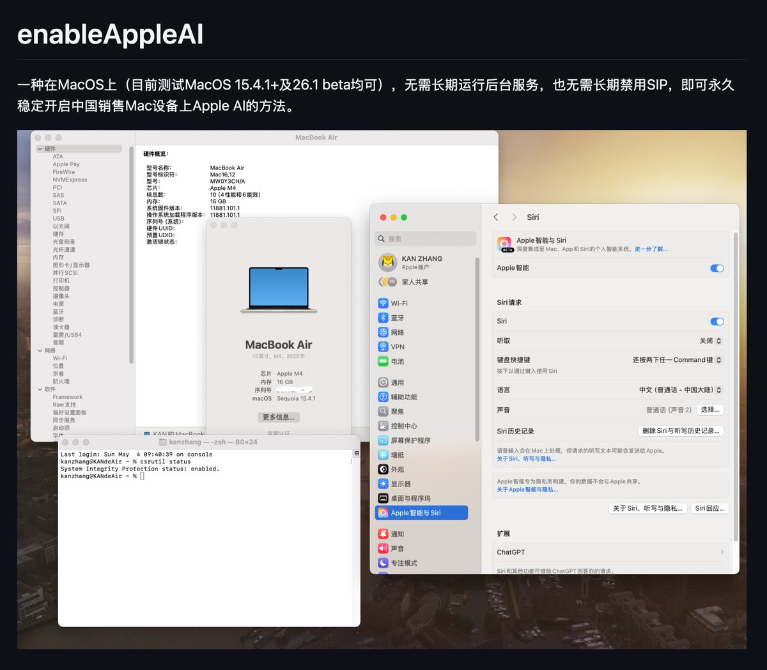Go forward in System Settings
The height and width of the screenshot is (670, 767).
coord(515,217)
